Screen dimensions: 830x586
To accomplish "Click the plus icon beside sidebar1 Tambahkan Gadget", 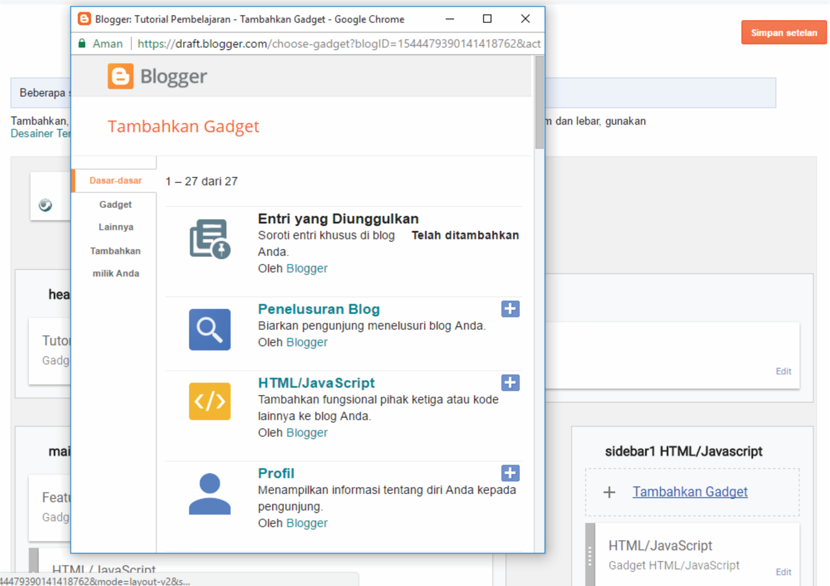I will (610, 492).
